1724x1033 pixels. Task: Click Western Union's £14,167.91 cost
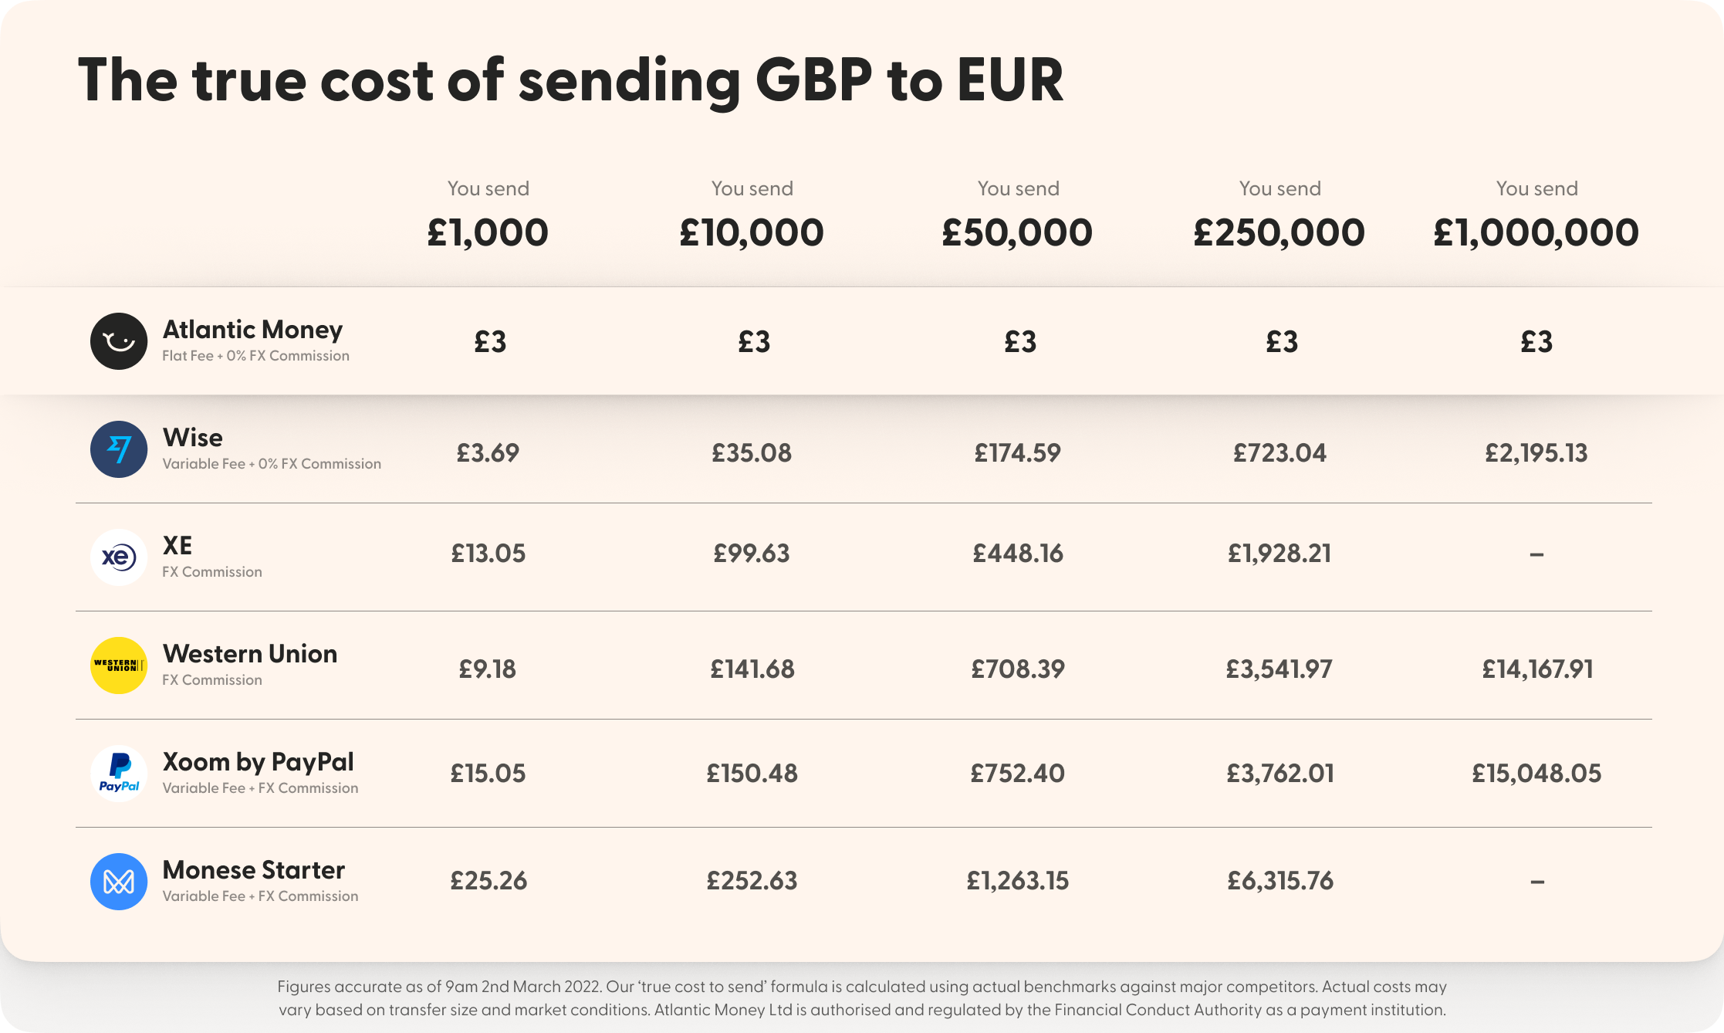[x=1537, y=669]
